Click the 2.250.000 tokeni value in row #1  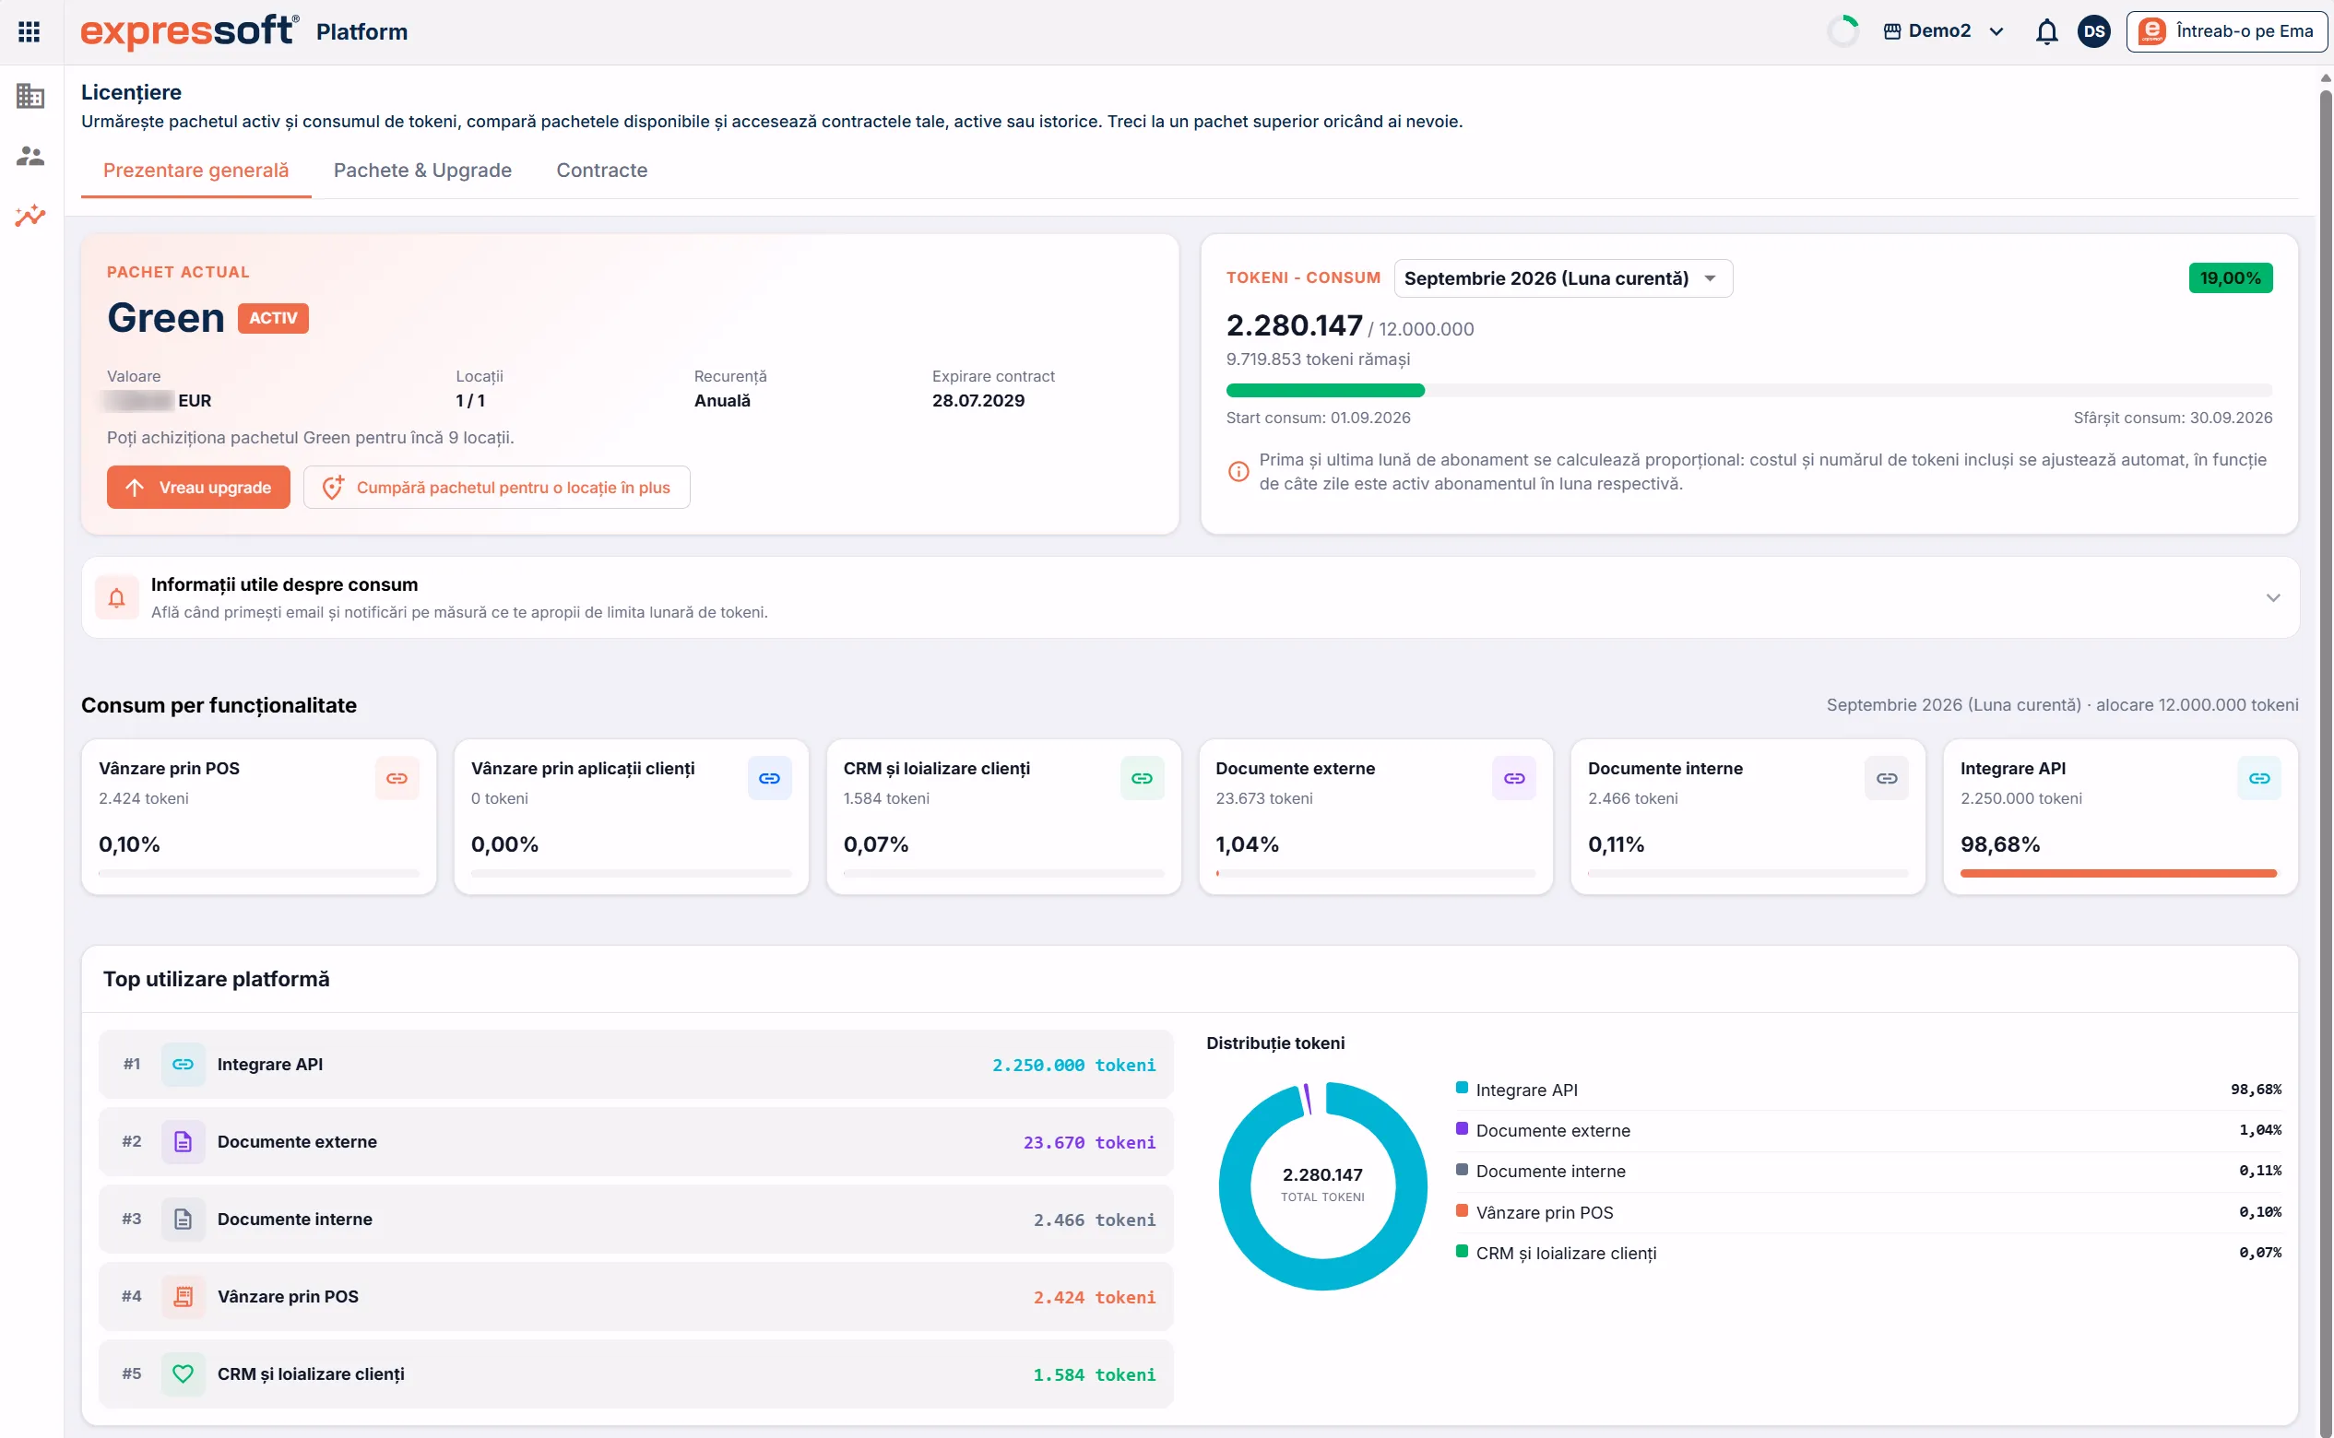pyautogui.click(x=1073, y=1066)
